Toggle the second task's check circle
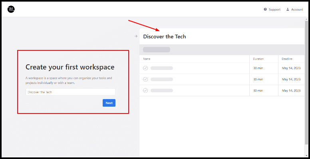310x159 pixels. click(145, 79)
